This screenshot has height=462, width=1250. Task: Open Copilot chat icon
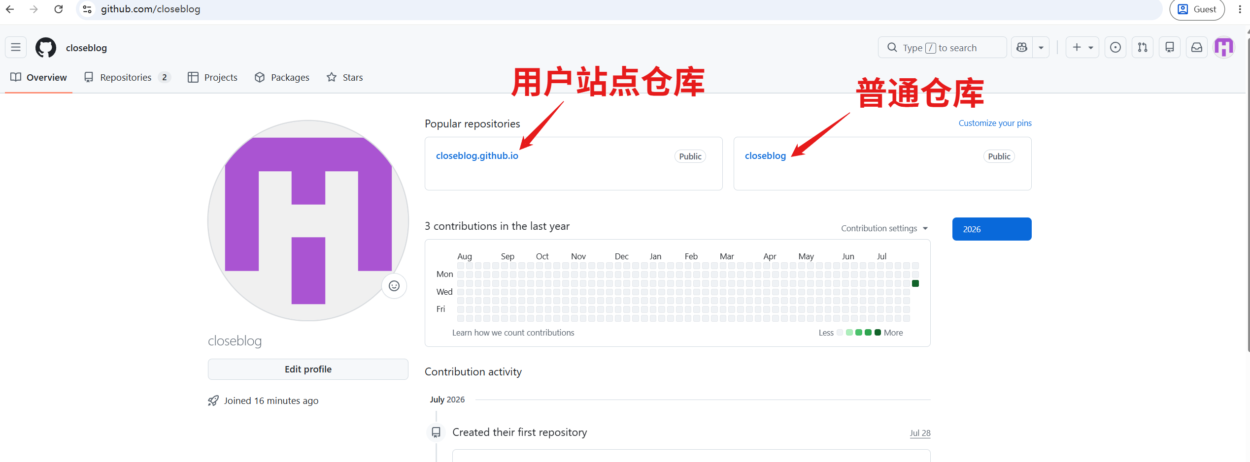[1022, 48]
